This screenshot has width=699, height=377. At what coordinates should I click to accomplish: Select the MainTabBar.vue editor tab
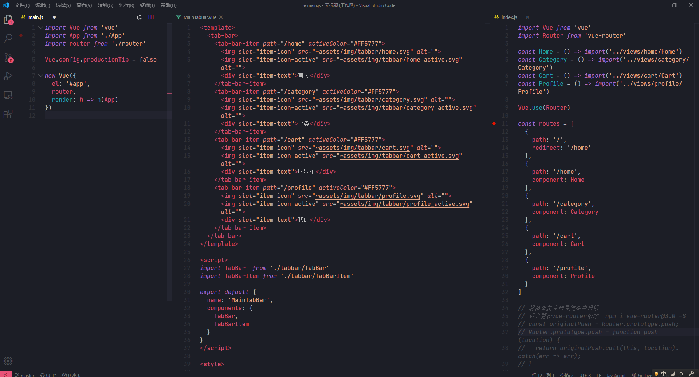click(x=200, y=17)
